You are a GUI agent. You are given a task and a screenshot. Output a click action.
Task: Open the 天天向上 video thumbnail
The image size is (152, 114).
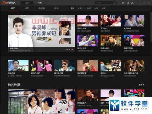(x=111, y=21)
